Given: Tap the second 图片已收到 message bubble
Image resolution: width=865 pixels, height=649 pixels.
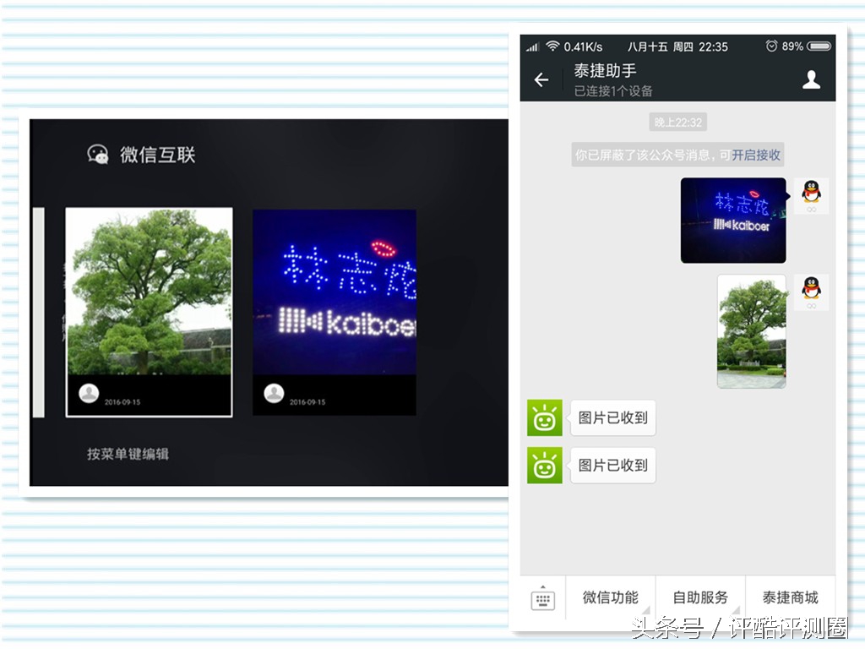Looking at the screenshot, I should pos(612,466).
